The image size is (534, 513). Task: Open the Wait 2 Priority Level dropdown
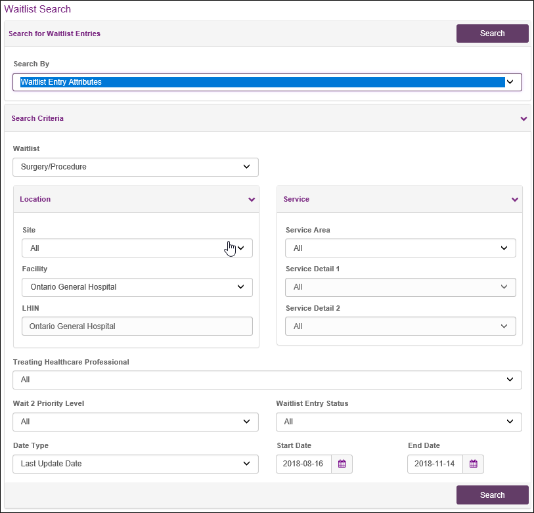click(135, 422)
